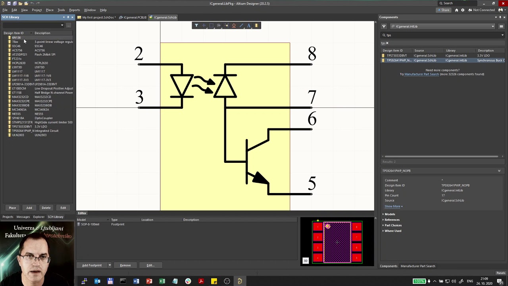The width and height of the screenshot is (508, 286).
Task: Expand the tps search history dropdown
Action: pyautogui.click(x=502, y=35)
